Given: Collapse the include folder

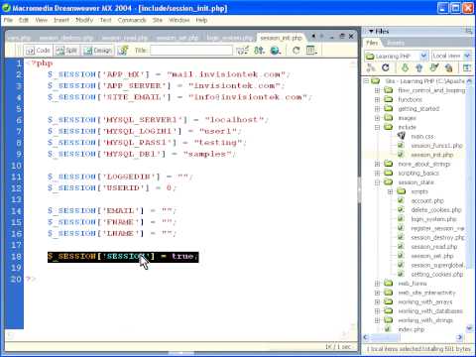Looking at the screenshot, I should (377, 127).
